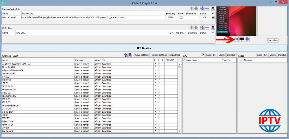This screenshot has height=139, width=289.
Task: Click the blue info icon below the preview
Action: [247, 39]
